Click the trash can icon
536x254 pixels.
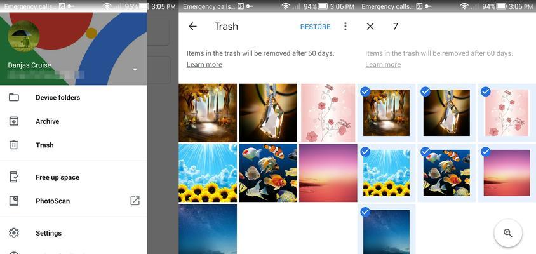(x=14, y=145)
